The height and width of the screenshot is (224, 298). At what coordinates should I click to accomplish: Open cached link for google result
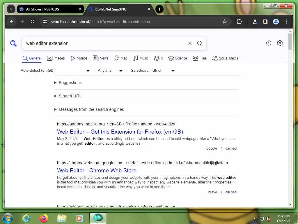(x=231, y=148)
